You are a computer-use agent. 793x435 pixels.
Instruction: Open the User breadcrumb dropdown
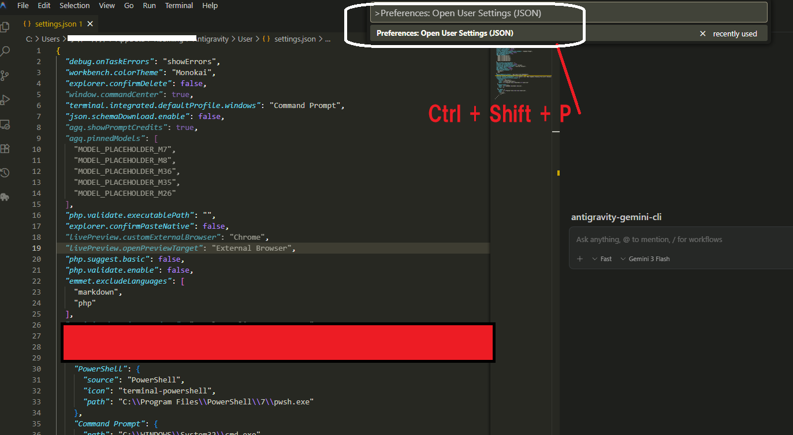point(245,39)
